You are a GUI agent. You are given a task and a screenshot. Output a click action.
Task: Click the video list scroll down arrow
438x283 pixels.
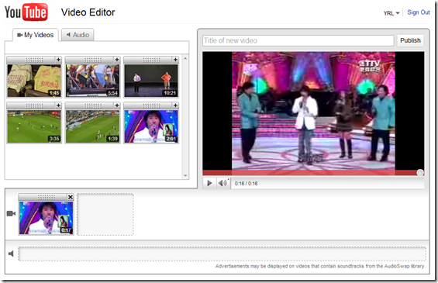(185, 176)
